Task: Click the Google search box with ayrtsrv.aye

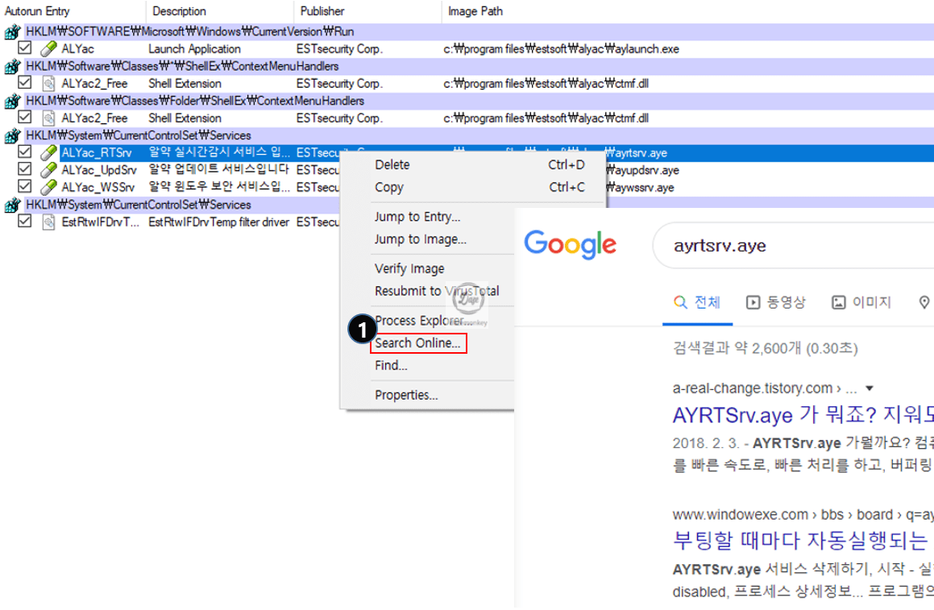Action: (x=794, y=246)
